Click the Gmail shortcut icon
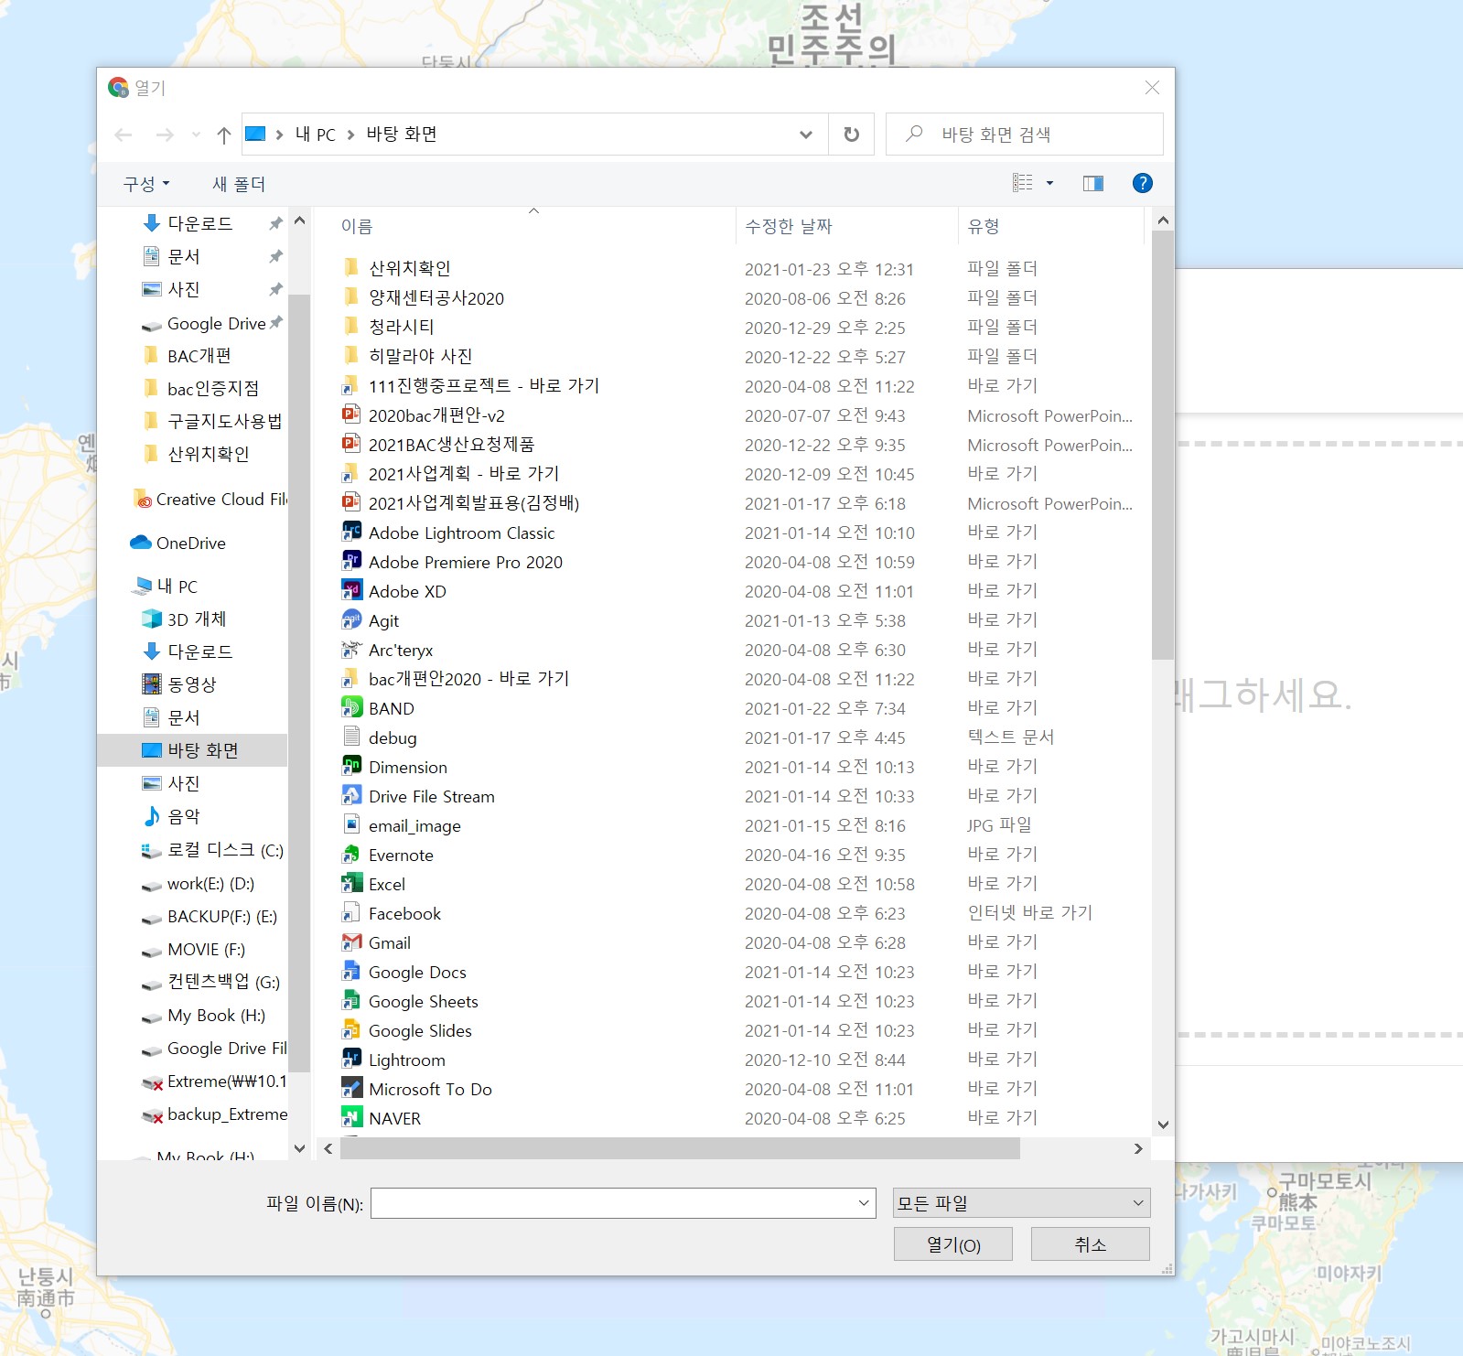The image size is (1463, 1356). click(x=351, y=942)
